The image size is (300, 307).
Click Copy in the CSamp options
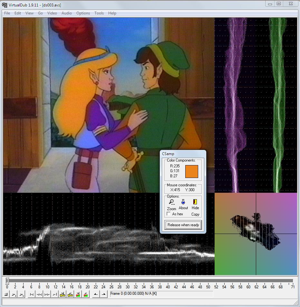coord(195,214)
